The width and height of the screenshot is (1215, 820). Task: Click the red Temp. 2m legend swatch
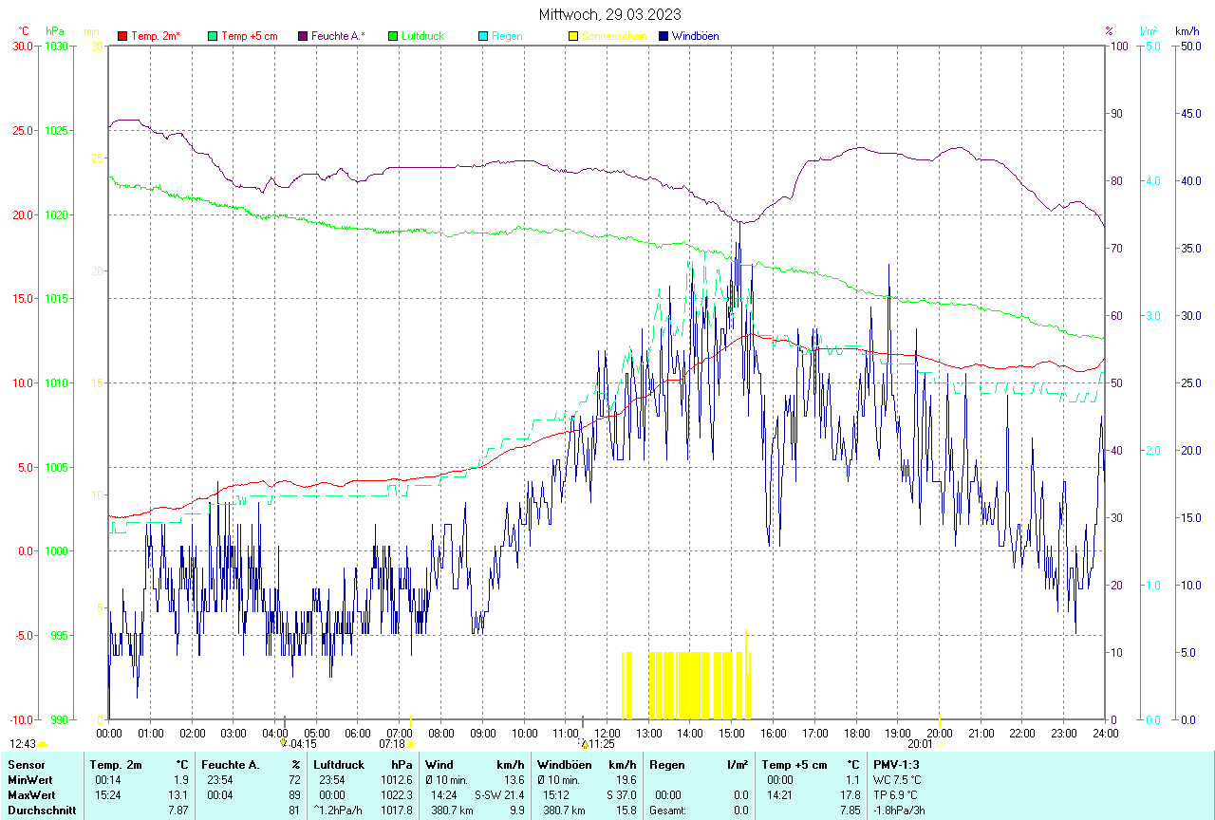coord(122,36)
